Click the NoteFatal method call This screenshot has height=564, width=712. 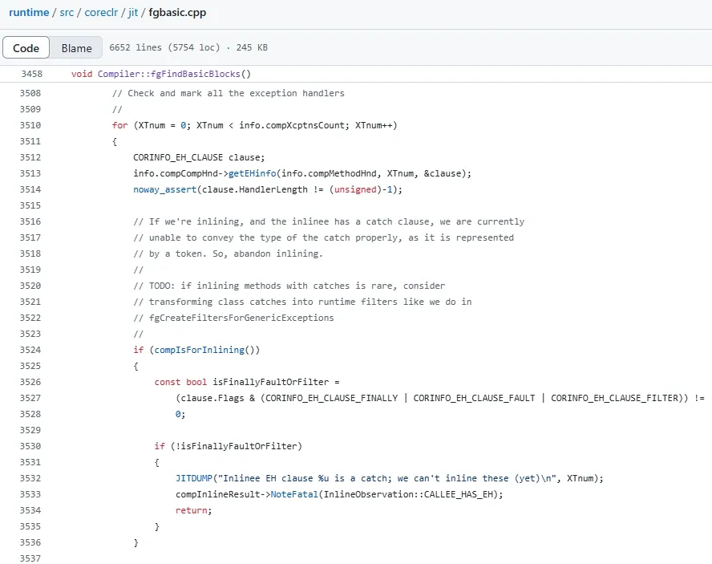(x=294, y=494)
